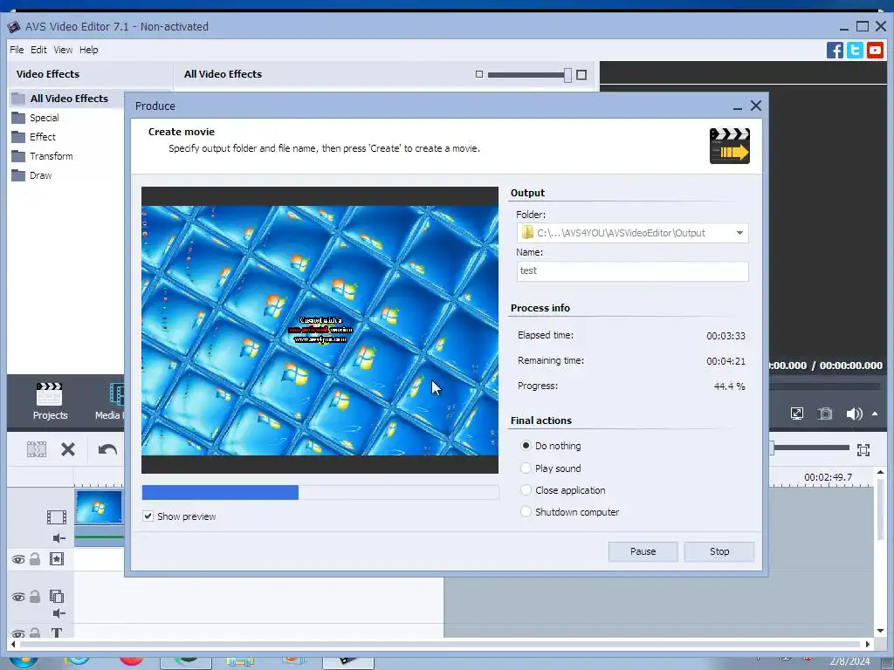The image size is (894, 670).
Task: Click the YouTube icon
Action: tap(875, 50)
